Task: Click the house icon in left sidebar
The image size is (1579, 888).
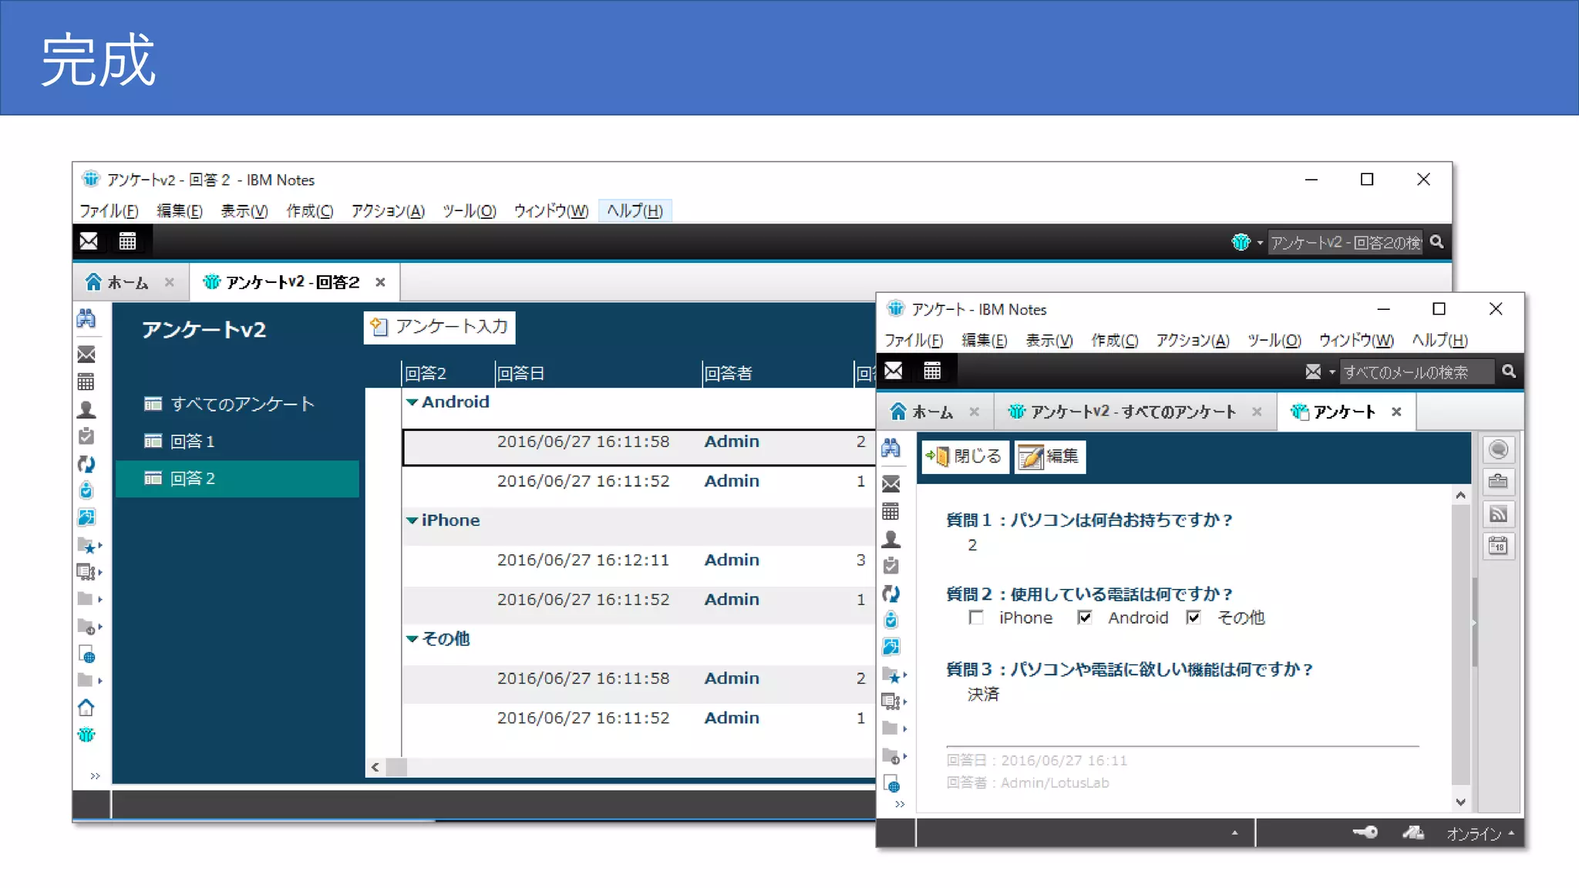Action: tap(86, 708)
